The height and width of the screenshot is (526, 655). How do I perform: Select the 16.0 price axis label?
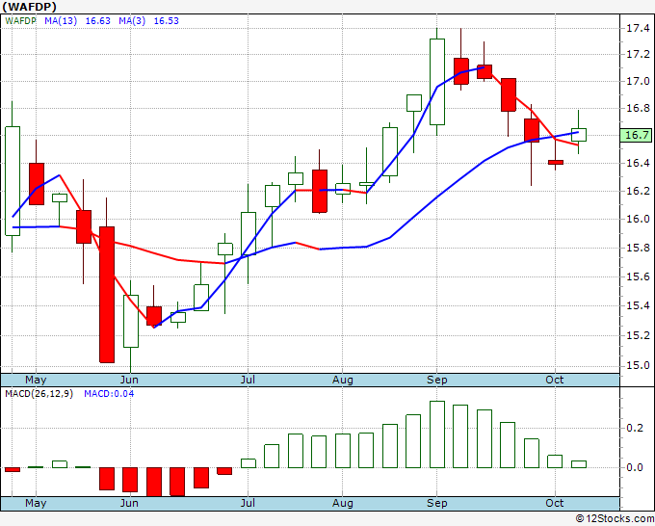638,219
